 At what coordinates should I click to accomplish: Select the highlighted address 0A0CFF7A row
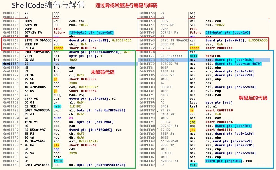(204, 60)
